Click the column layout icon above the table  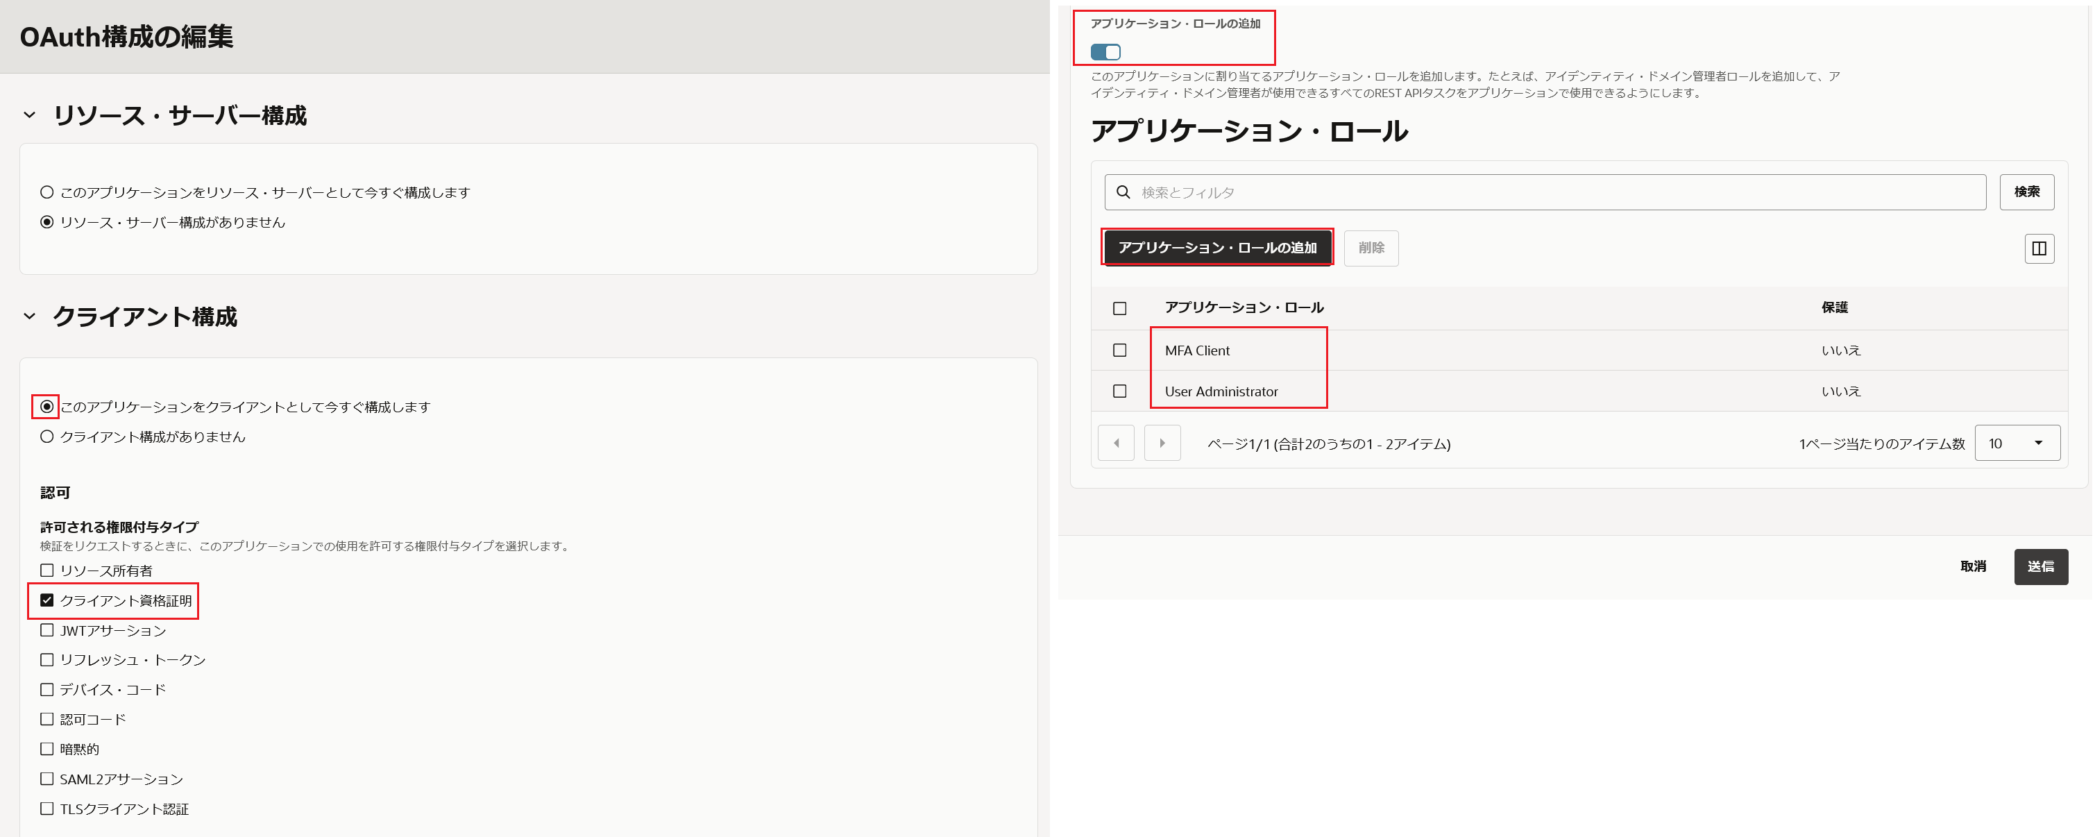point(2039,249)
